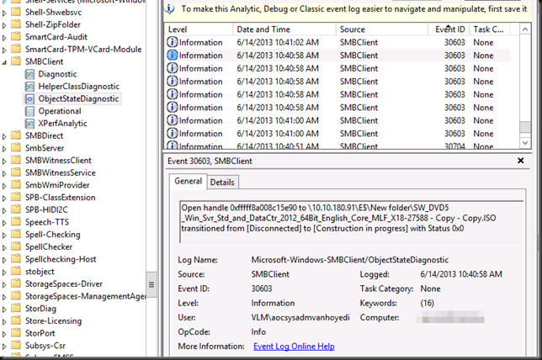Image resolution: width=542 pixels, height=360 pixels.
Task: Click the SmbServer folder icon
Action: pyautogui.click(x=16, y=148)
